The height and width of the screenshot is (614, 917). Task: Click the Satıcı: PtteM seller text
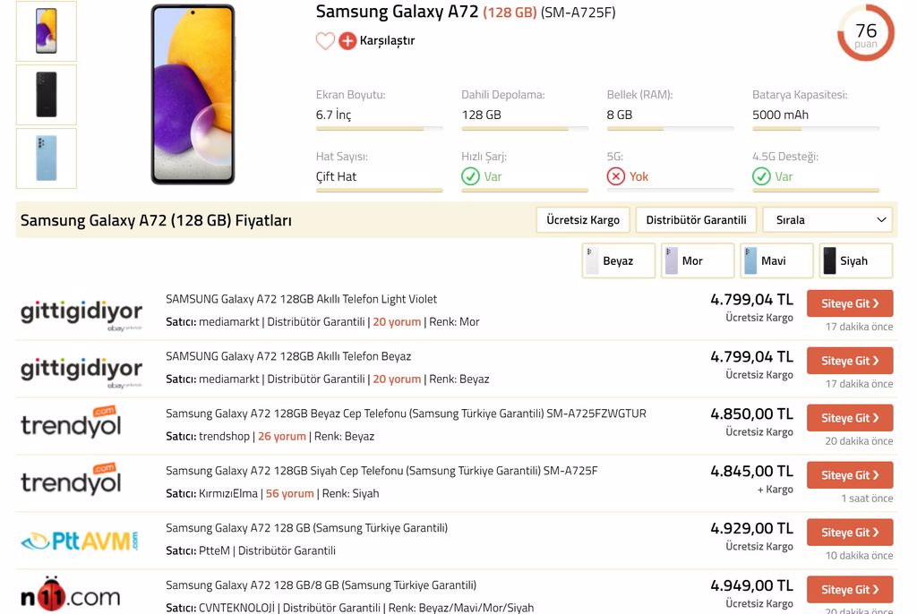tap(198, 550)
